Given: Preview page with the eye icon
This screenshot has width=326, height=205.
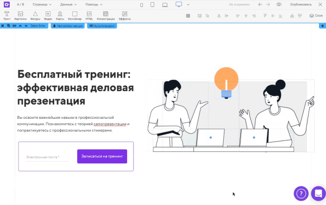Looking at the screenshot, I should pyautogui.click(x=279, y=4).
